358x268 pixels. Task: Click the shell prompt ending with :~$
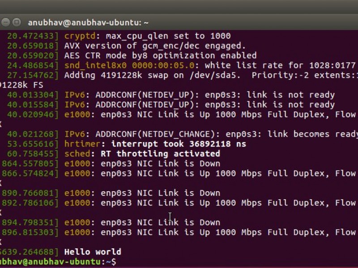(x=58, y=262)
